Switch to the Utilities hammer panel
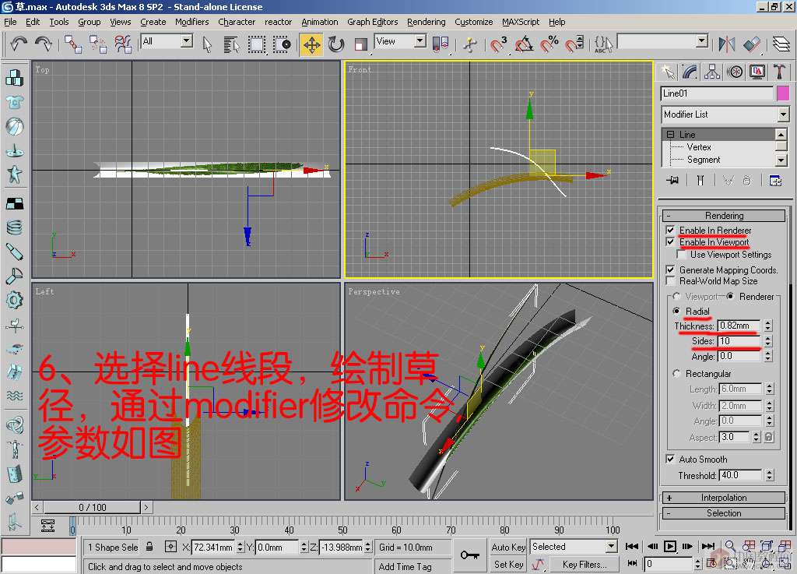797x574 pixels. (x=779, y=72)
